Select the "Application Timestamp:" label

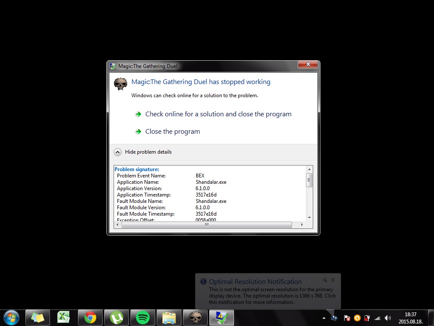(144, 195)
